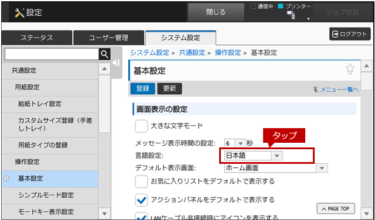Viewport: 375px width, 220px height.
Task: Click the search magnifier icon
Action: [104, 54]
